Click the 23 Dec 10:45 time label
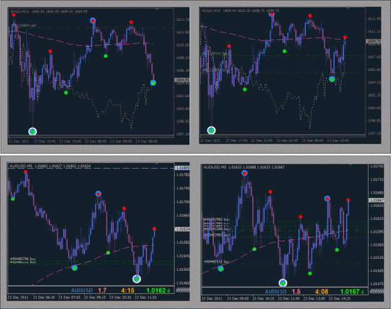Screen dimensions: 391x309 pyautogui.click(x=338, y=140)
